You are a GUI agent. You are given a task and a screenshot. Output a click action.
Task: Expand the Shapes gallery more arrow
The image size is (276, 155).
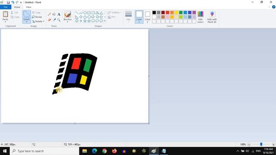point(105,21)
